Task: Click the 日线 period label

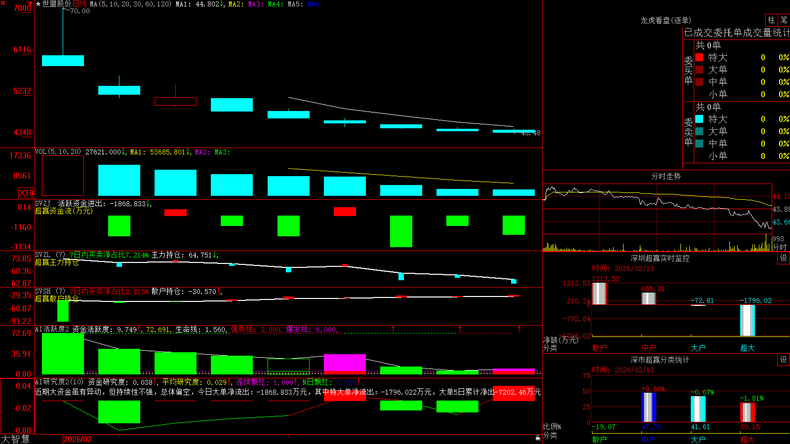Action: point(79,4)
